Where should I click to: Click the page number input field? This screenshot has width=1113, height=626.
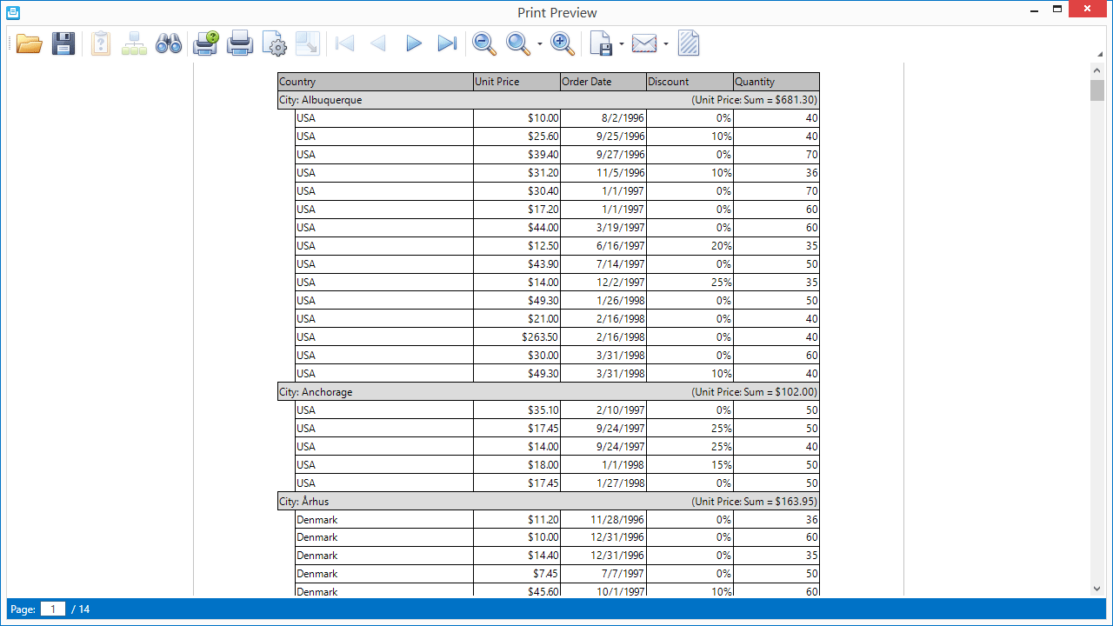click(53, 609)
